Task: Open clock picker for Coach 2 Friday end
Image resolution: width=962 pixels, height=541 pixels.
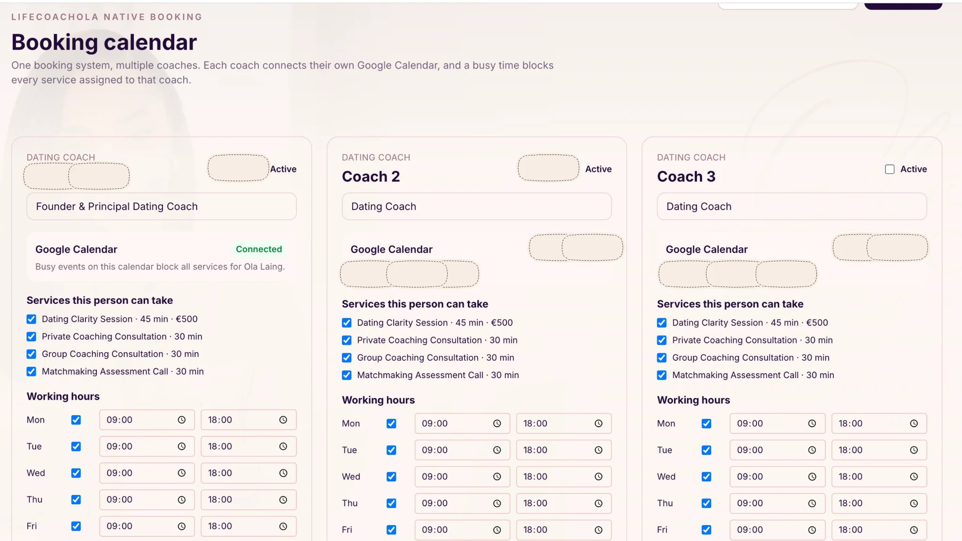Action: [598, 530]
